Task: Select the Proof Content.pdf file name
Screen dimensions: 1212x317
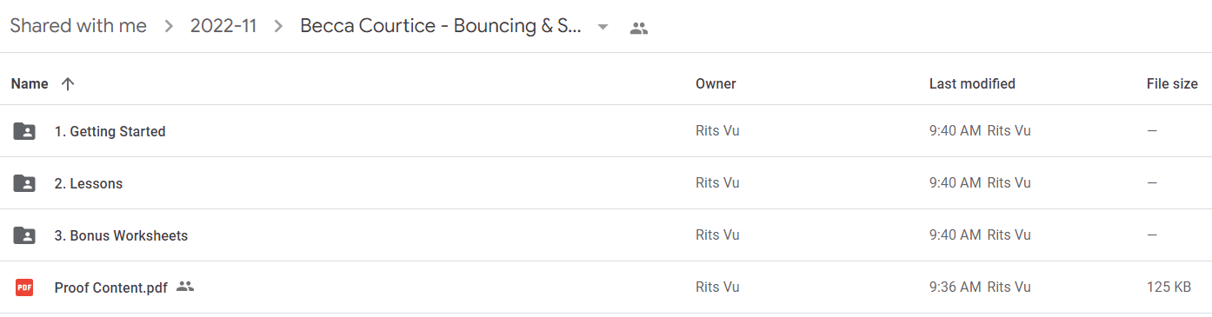Action: (110, 288)
